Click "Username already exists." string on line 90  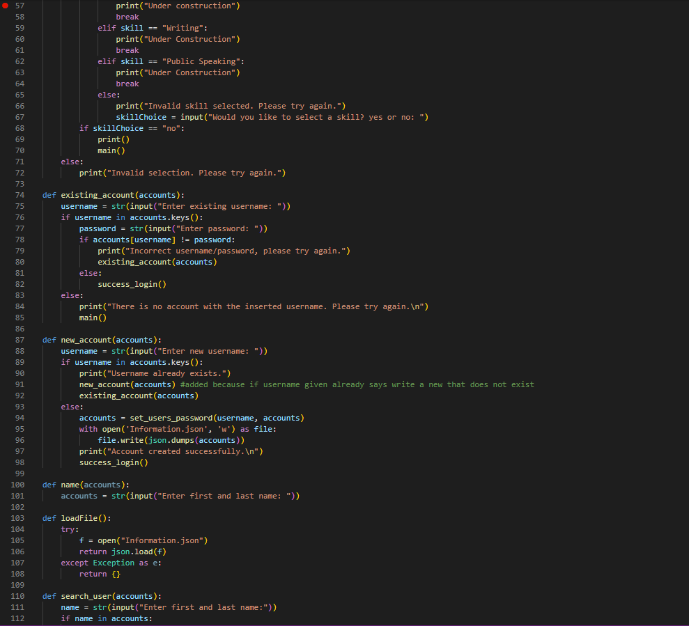[x=167, y=374]
